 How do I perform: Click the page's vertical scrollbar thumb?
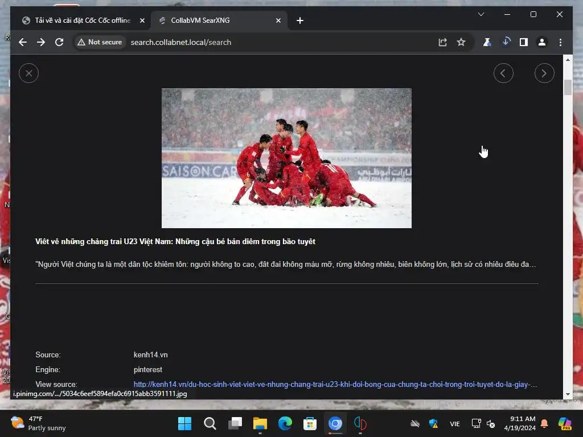(x=568, y=87)
